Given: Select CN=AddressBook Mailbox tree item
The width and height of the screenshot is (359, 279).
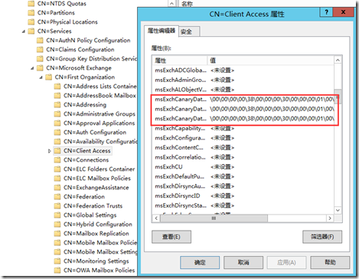Looking at the screenshot, I should (x=100, y=96).
